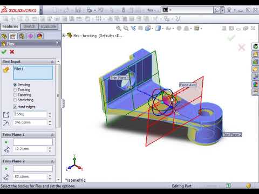Click Trim Plane 2 distance spinner
Screen dimensions: 259x194
pos(50,177)
